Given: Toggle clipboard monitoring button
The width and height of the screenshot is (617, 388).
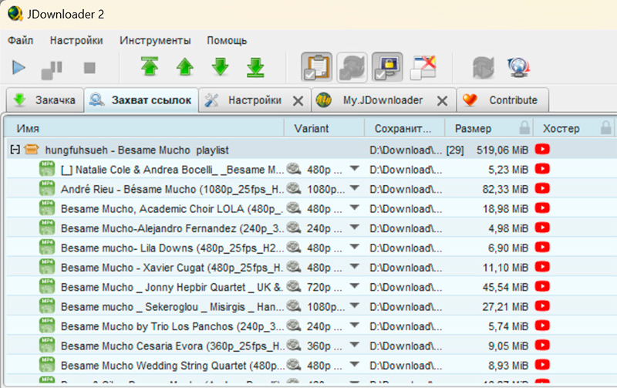Looking at the screenshot, I should (316, 68).
